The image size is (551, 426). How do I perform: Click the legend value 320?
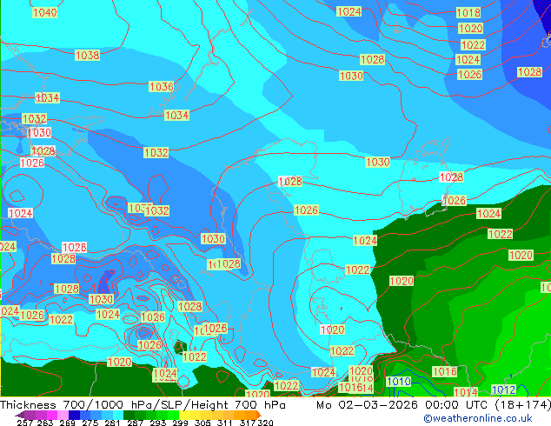pyautogui.click(x=265, y=423)
